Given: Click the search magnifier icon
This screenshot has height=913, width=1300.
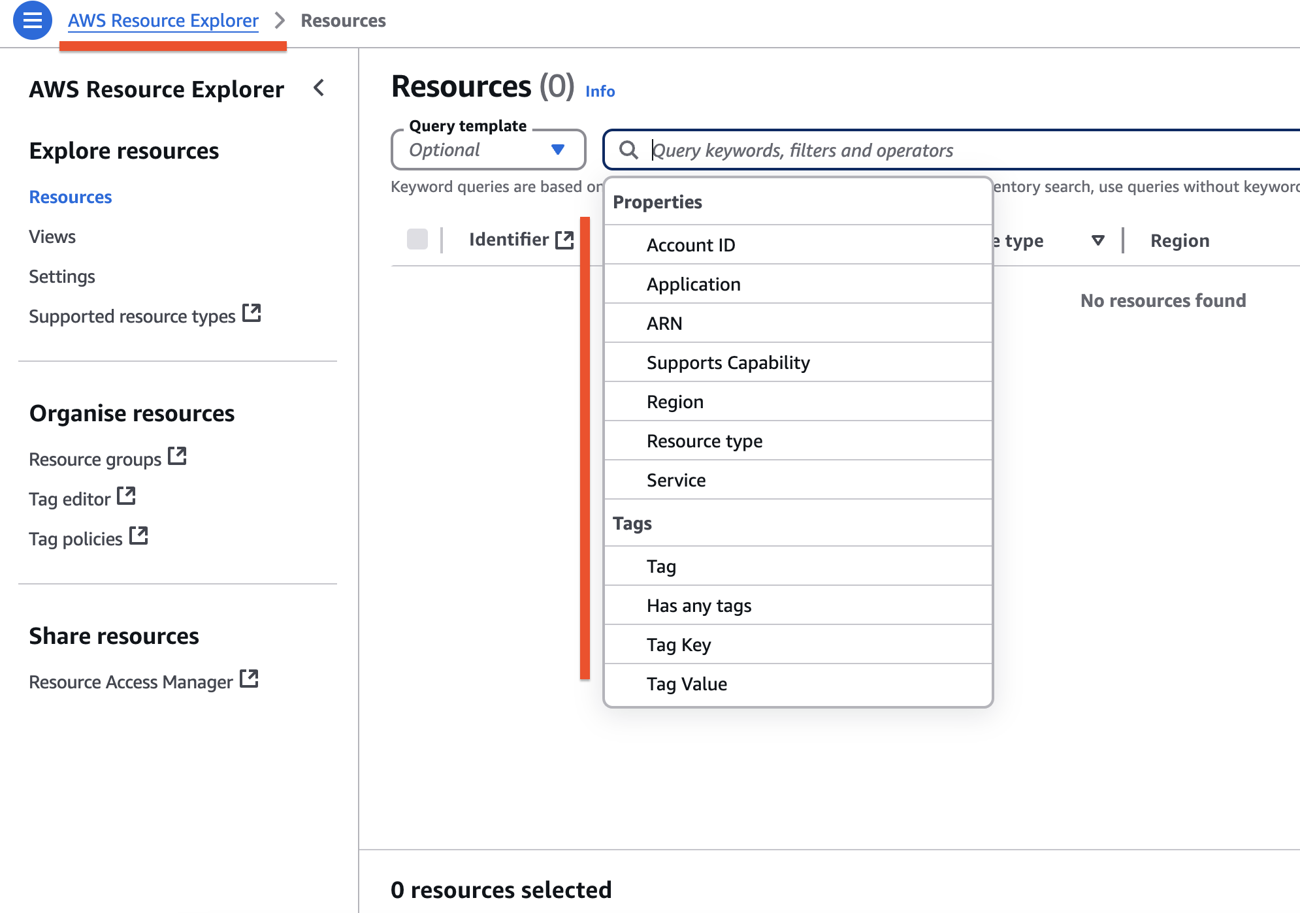Looking at the screenshot, I should pos(628,150).
